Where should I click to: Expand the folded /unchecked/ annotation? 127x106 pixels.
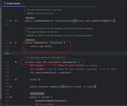point(37,94)
